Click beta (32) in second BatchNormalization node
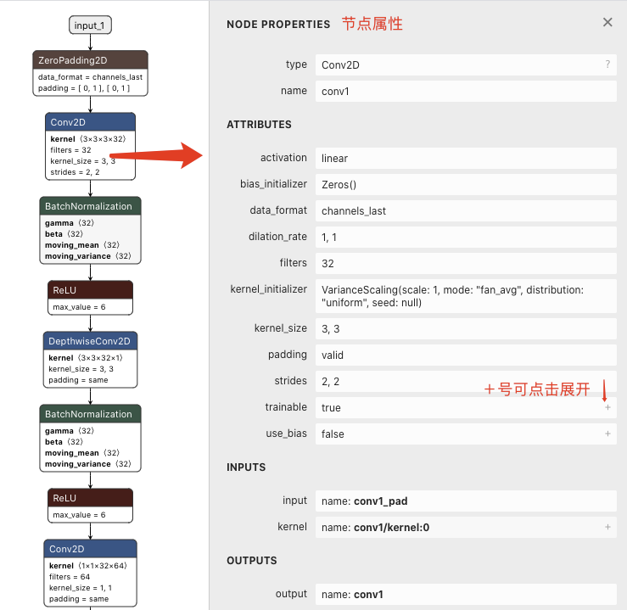 [64, 442]
